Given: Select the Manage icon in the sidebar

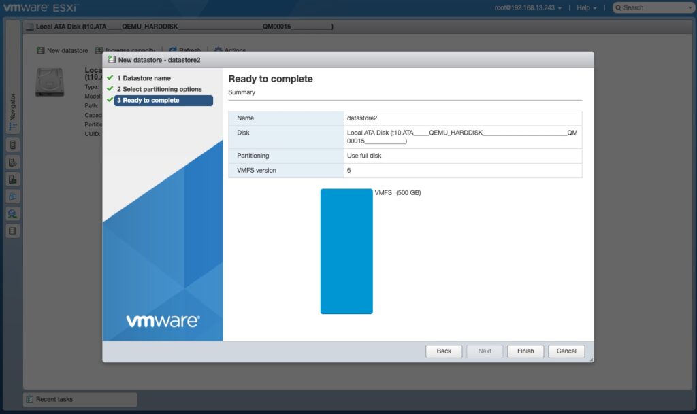Looking at the screenshot, I should [12, 162].
